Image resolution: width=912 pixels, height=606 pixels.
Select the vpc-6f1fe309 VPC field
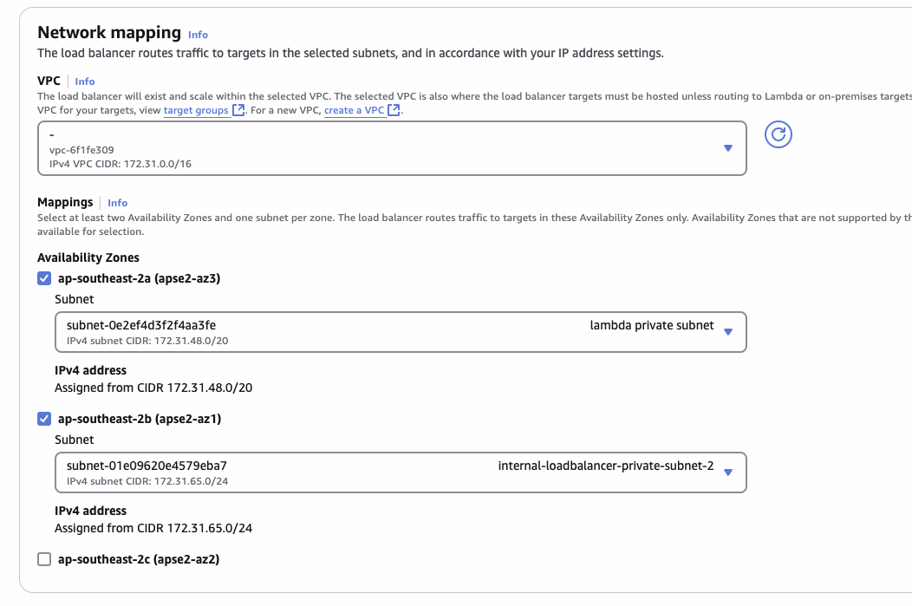tap(392, 148)
